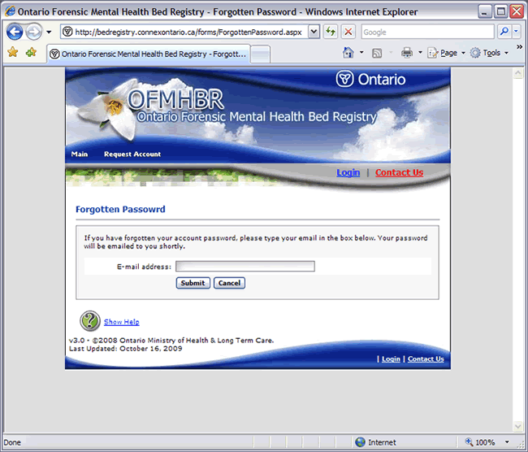Click the RSS feeds icon
This screenshot has width=528, height=452.
pos(377,53)
